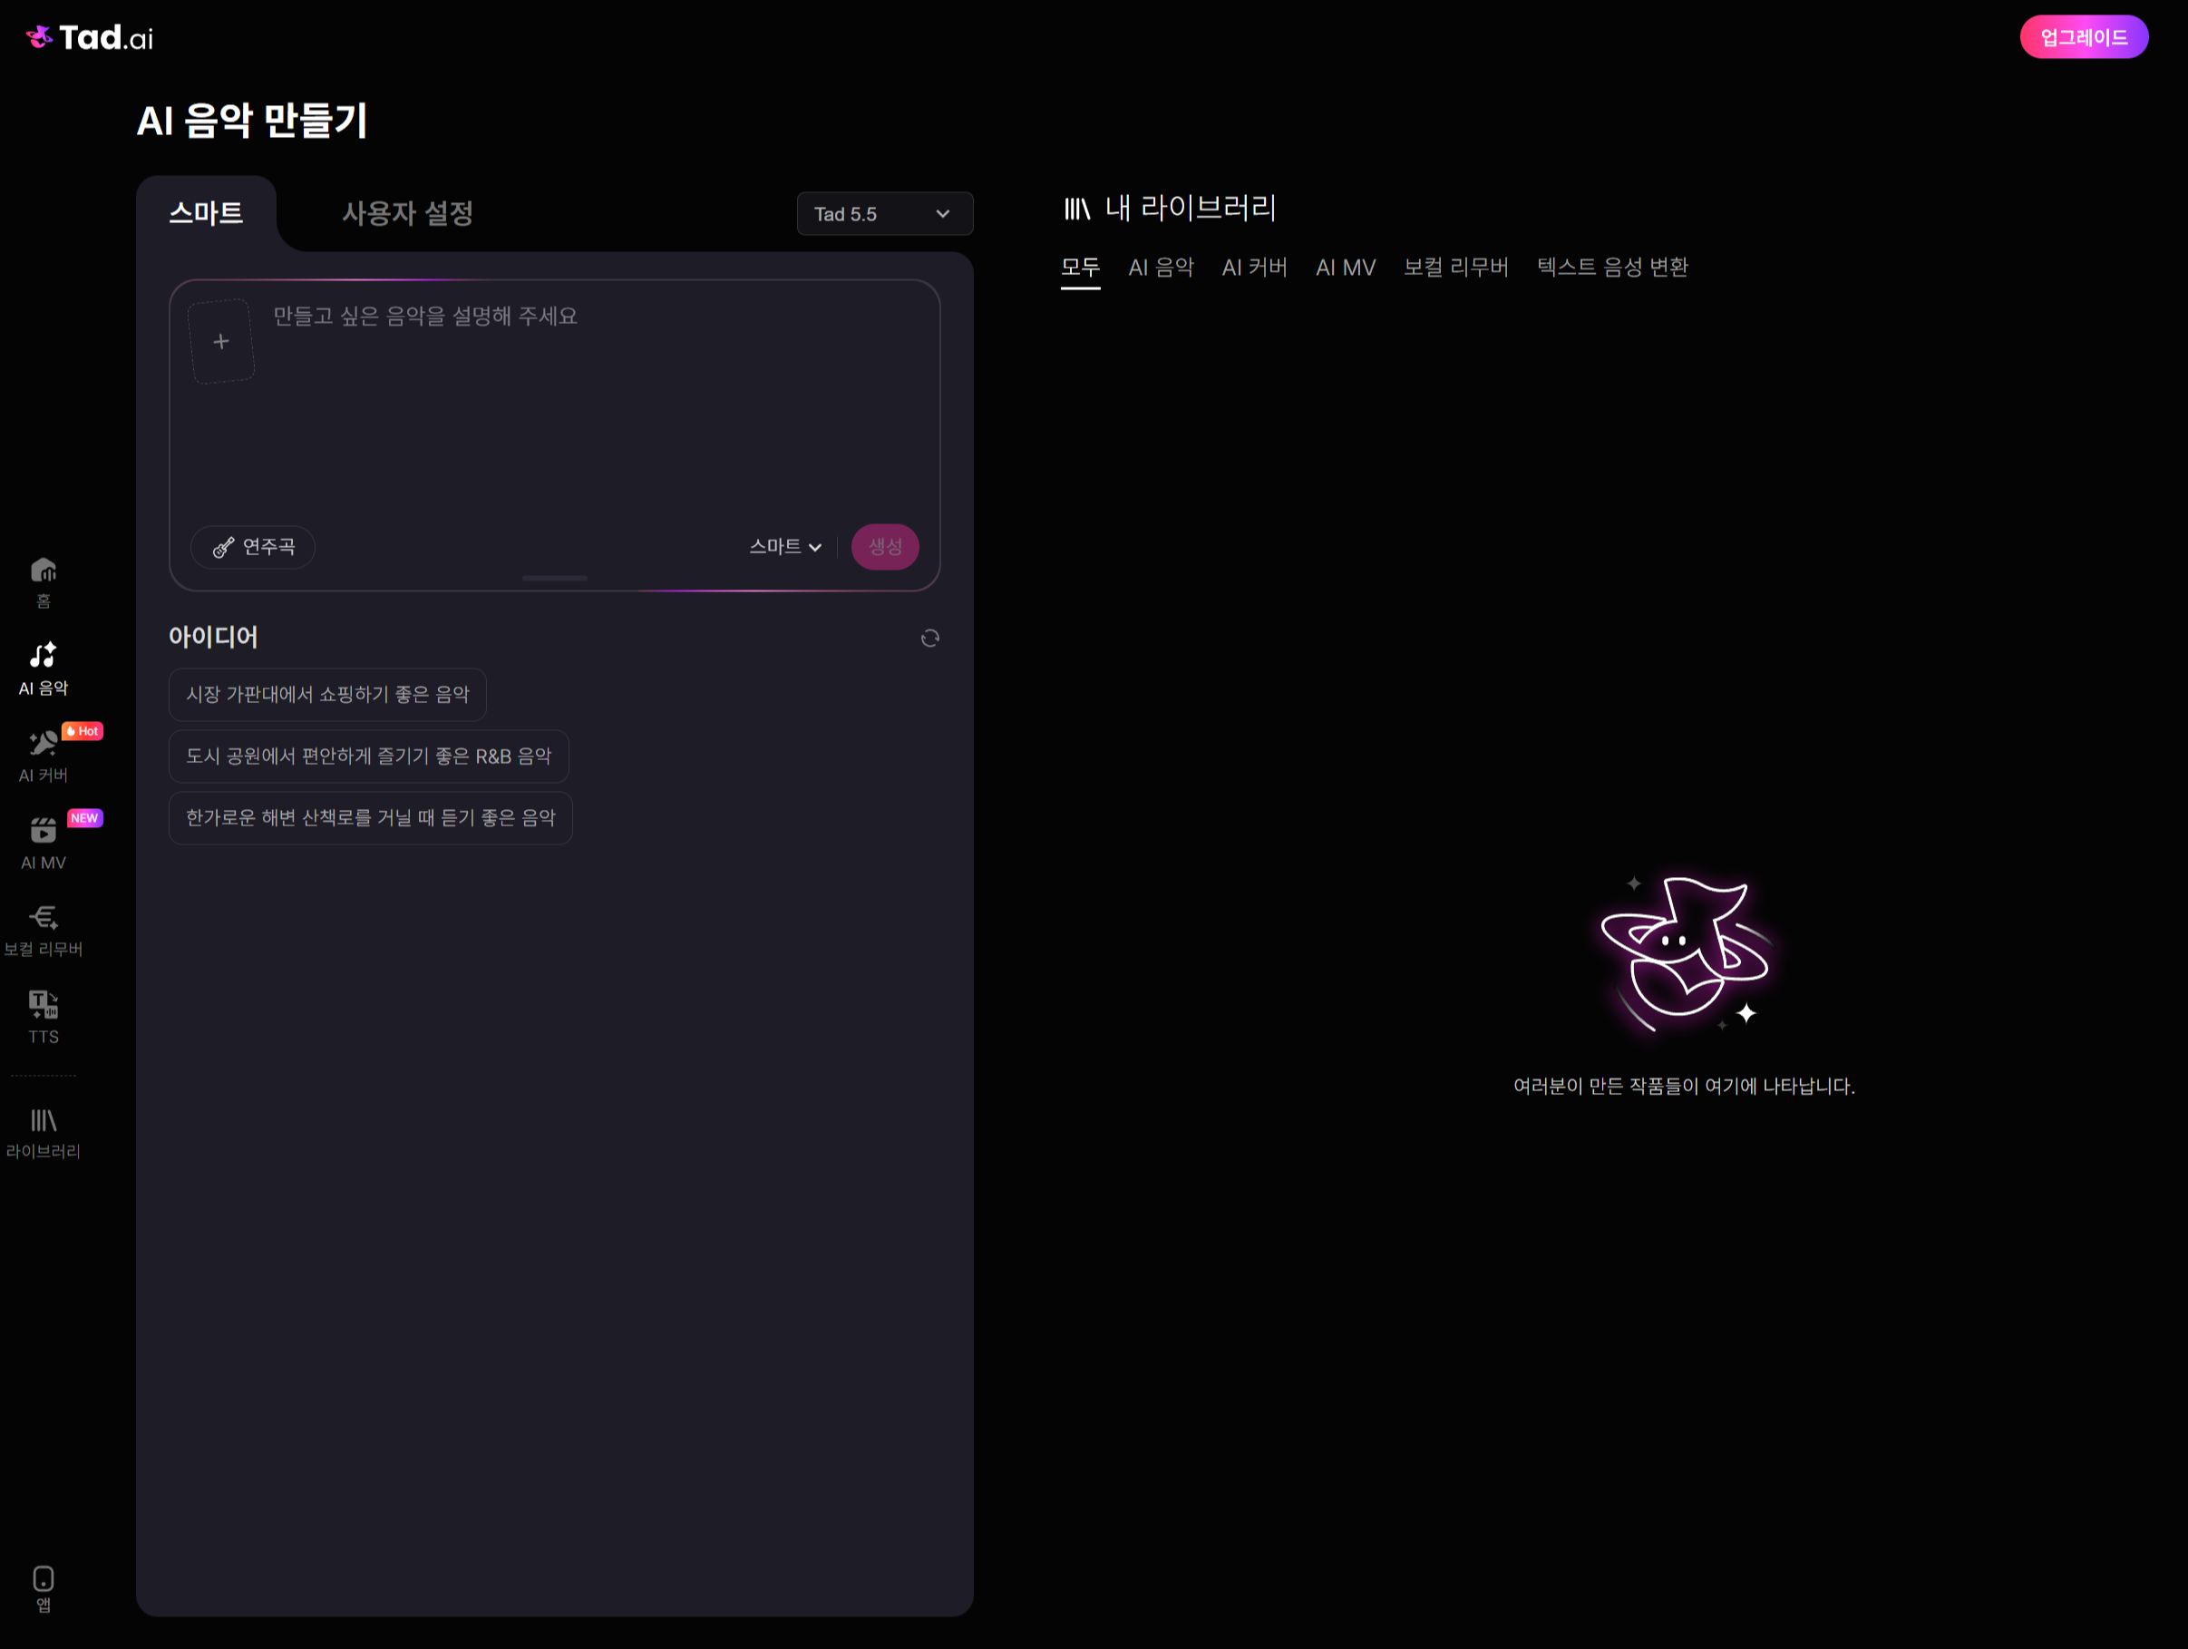The width and height of the screenshot is (2188, 1649).
Task: Select AI 음악 in the sidebar
Action: (x=44, y=669)
